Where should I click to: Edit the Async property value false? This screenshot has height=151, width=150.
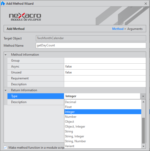pos(105,66)
